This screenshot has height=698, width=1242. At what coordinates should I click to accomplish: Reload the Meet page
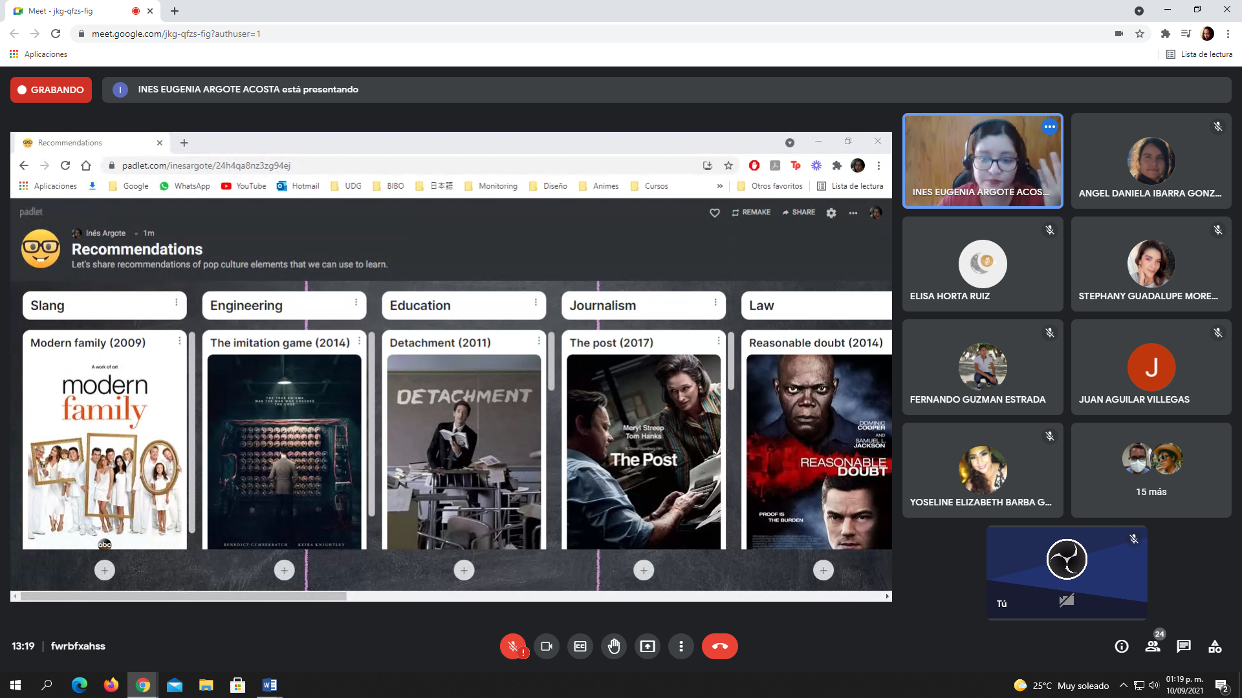point(56,34)
